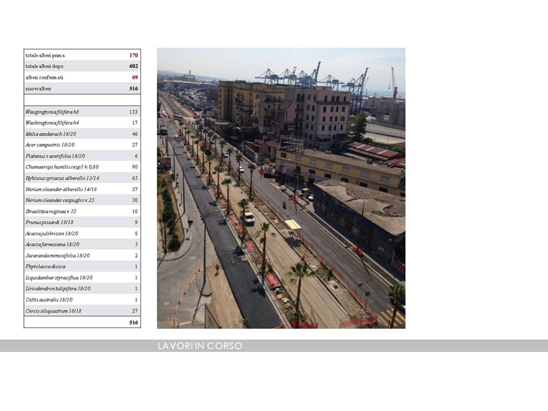
Task: Select the value 69 in the table
Action: point(135,77)
